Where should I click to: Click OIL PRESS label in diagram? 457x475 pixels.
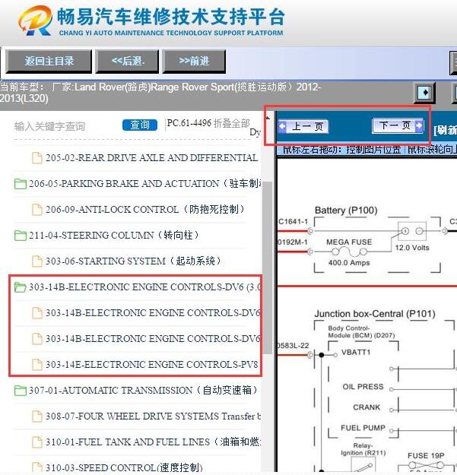[x=363, y=387]
